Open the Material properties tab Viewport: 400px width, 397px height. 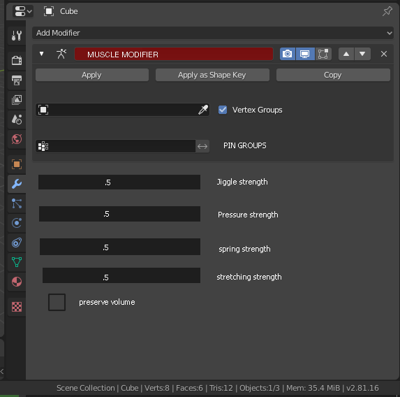tap(17, 282)
